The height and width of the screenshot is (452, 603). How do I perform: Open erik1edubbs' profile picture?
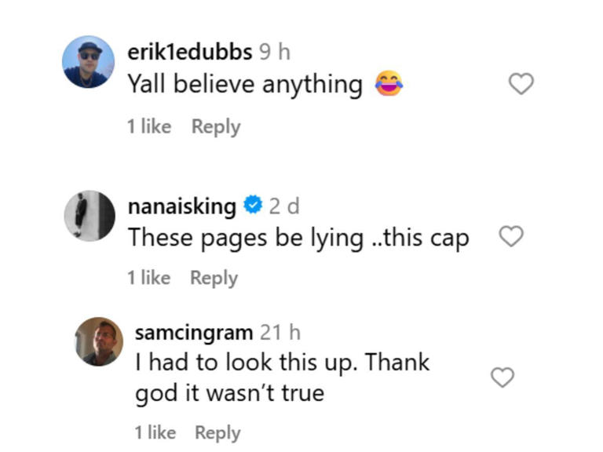pyautogui.click(x=89, y=62)
